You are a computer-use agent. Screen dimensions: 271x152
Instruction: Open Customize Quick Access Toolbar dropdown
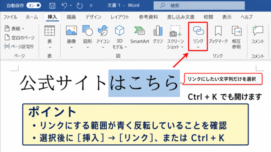[x=91, y=5]
